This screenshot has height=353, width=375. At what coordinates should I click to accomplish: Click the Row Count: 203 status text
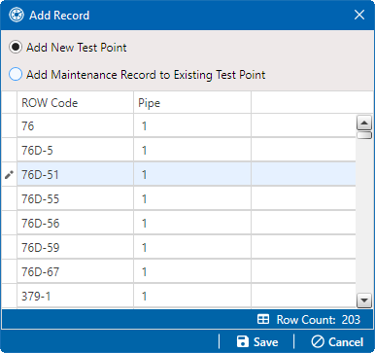(318, 320)
